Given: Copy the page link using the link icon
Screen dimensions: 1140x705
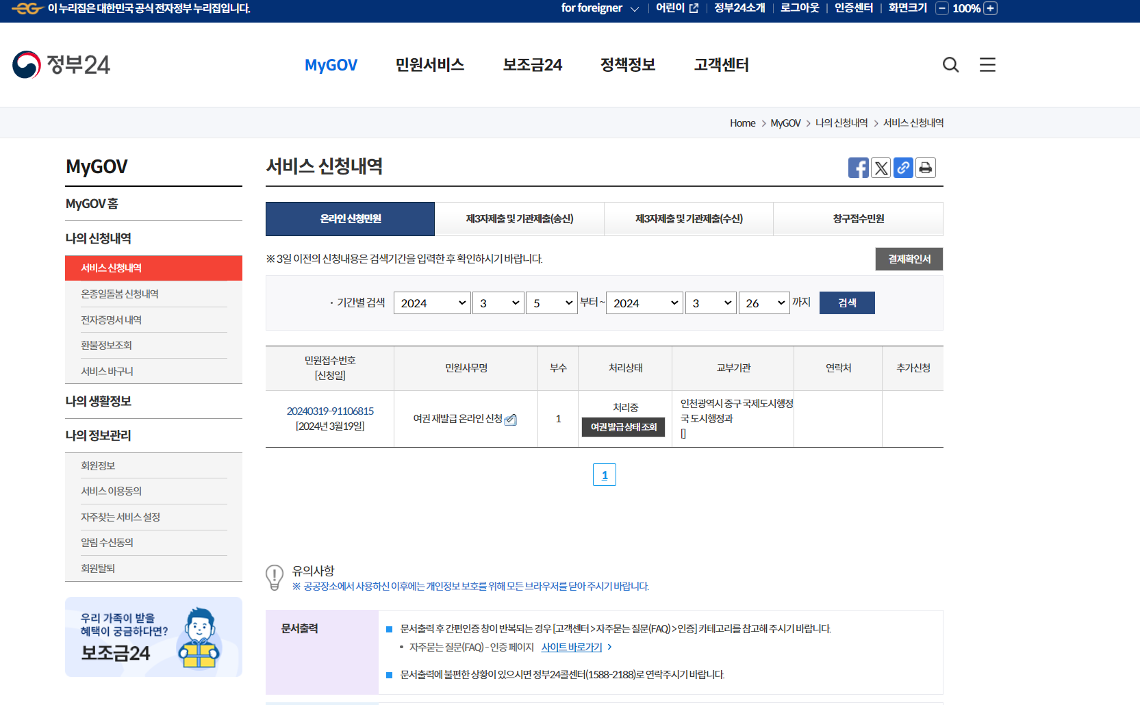Looking at the screenshot, I should pos(903,168).
